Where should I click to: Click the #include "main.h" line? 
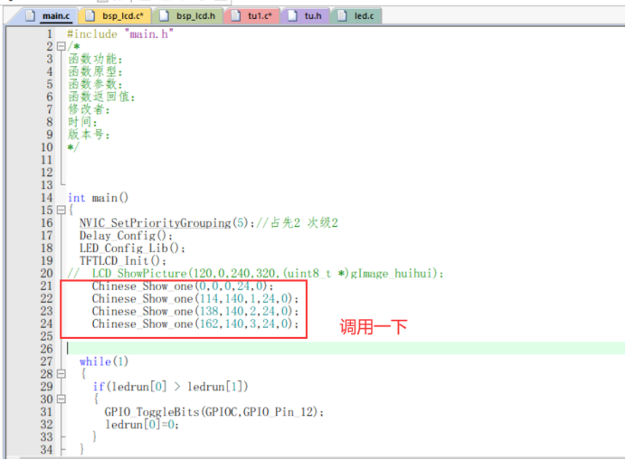coord(119,34)
